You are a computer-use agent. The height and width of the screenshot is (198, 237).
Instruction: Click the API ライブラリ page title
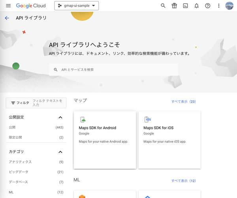tap(31, 18)
